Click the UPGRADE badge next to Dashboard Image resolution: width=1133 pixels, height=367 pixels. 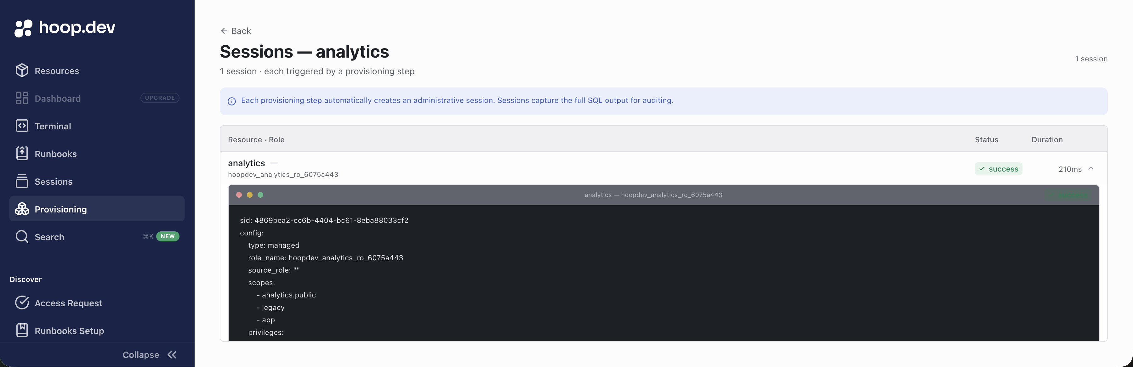[x=160, y=98]
